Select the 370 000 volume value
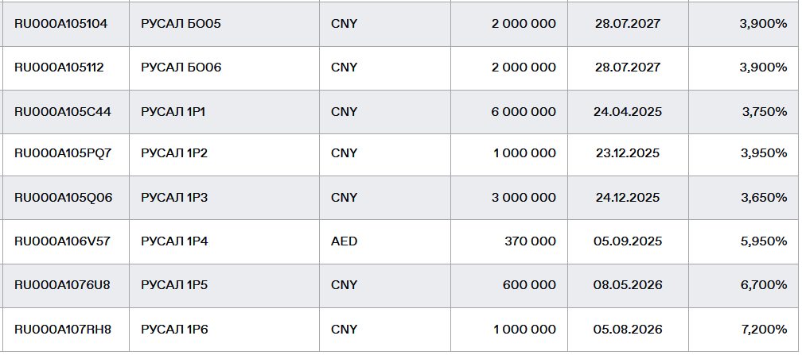The height and width of the screenshot is (355, 802). point(531,241)
